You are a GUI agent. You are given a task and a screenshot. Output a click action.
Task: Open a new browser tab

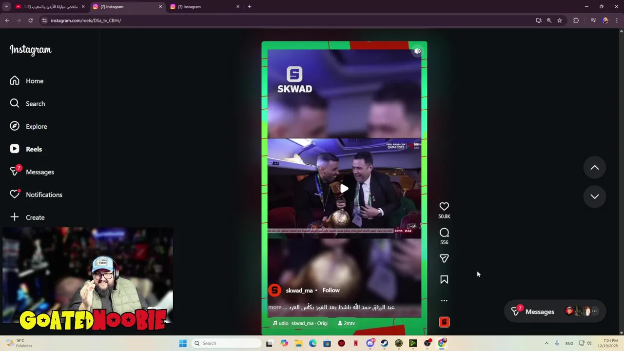pos(250,7)
